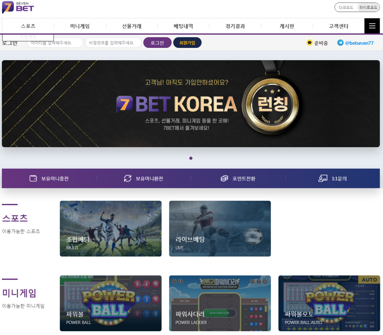
Task: Click the 7BET logo in the header
Action: click(x=18, y=7)
